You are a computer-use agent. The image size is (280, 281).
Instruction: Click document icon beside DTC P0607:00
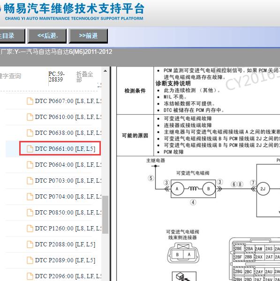click(x=30, y=101)
